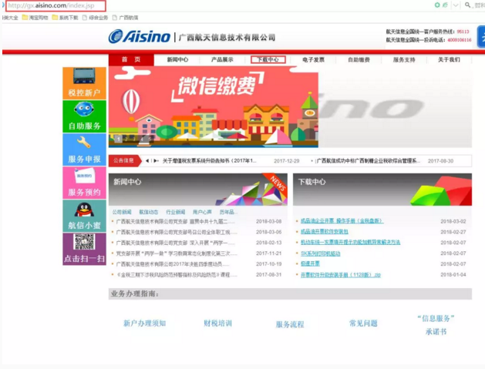Open the 机动车统一发票 异常解决方法 link
Image resolution: width=485 pixels, height=369 pixels.
(351, 243)
